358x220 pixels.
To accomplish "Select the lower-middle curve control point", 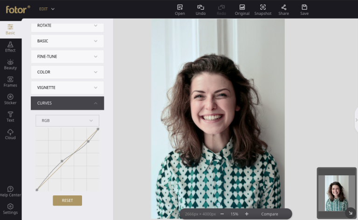I will (x=62, y=161).
